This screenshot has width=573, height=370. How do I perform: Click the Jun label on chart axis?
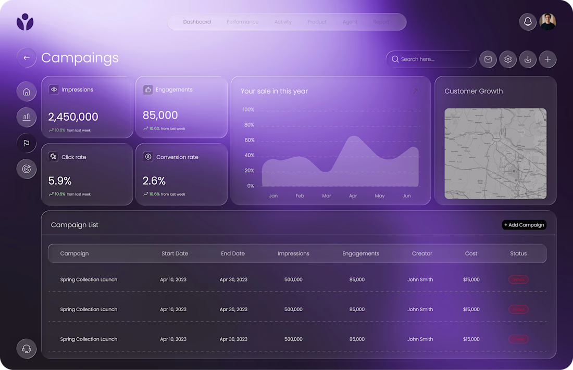click(406, 196)
